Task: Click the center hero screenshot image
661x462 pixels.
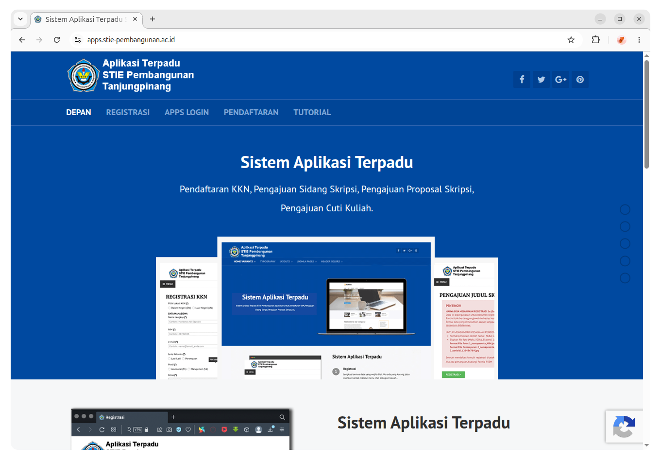Action: (x=326, y=308)
